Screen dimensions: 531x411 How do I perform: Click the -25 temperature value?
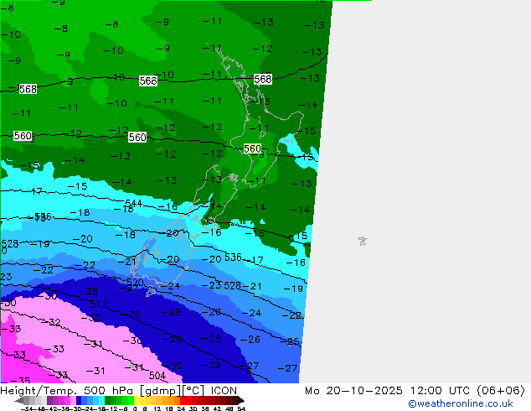click(290, 341)
